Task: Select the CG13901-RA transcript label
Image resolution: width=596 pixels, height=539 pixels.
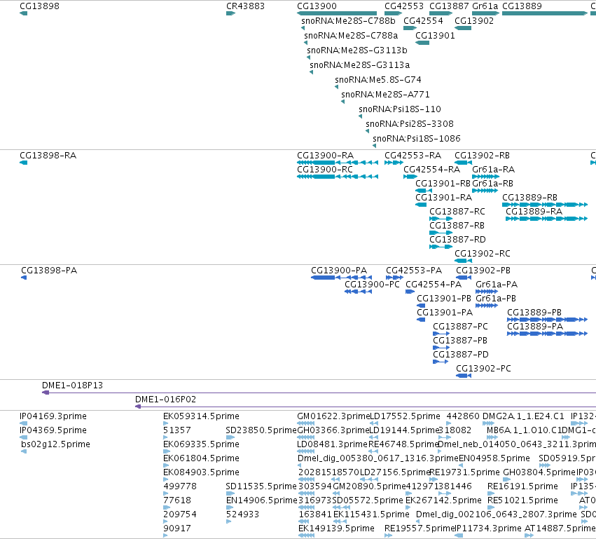Action: click(x=444, y=198)
